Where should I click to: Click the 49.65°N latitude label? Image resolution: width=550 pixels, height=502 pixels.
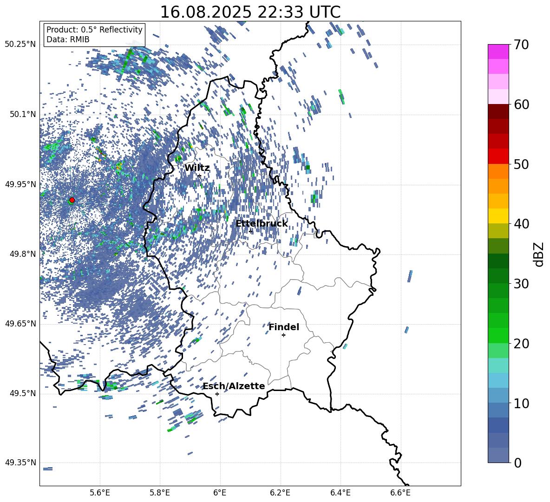tap(20, 324)
